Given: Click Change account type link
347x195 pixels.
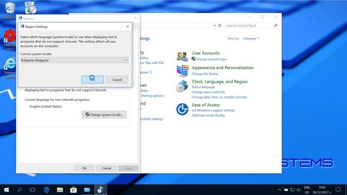Looking at the screenshot, I should [211, 59].
